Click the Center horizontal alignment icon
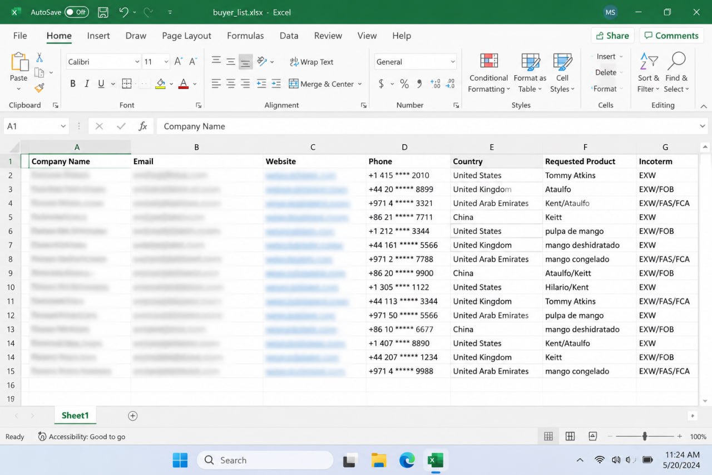 click(x=231, y=84)
